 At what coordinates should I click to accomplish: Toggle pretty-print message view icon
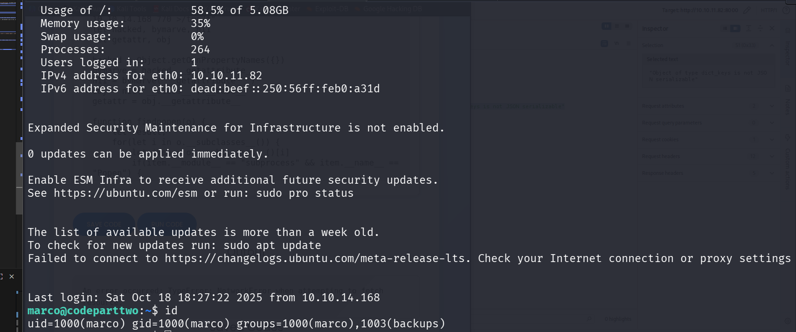604,43
